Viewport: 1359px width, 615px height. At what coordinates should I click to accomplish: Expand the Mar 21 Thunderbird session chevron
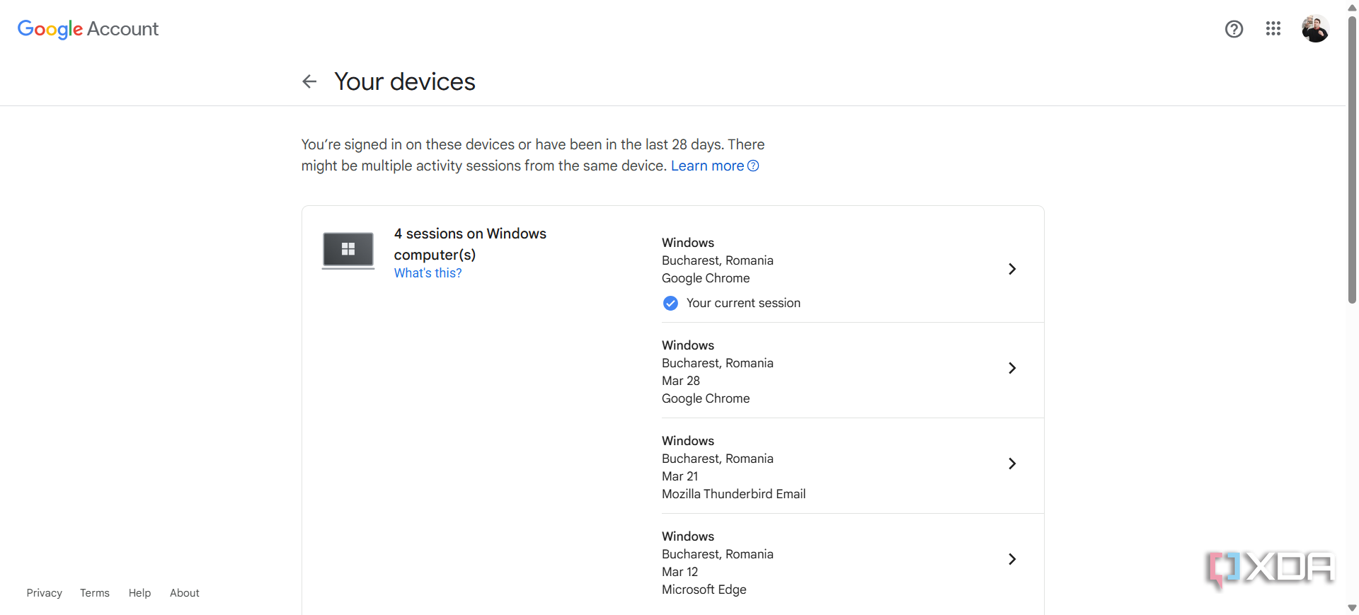coord(1012,464)
